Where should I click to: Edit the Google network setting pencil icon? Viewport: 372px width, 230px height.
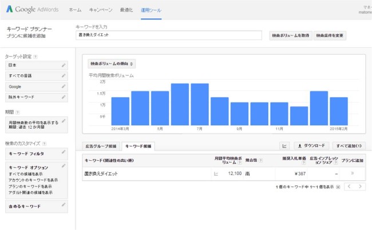64,86
